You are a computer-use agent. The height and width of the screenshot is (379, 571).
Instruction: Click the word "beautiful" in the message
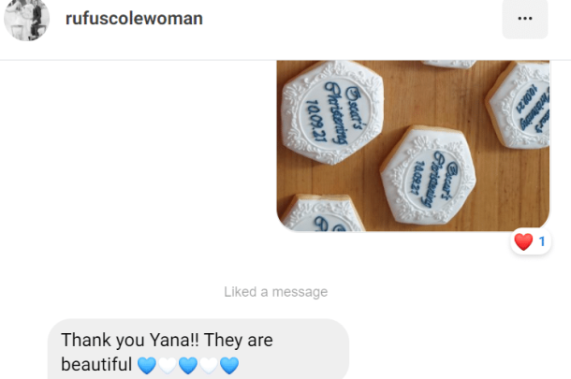(96, 364)
